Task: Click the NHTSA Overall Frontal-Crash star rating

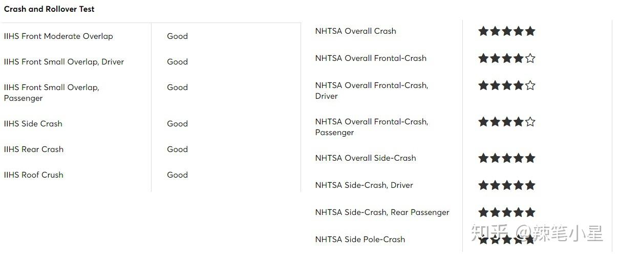Action: coord(506,58)
